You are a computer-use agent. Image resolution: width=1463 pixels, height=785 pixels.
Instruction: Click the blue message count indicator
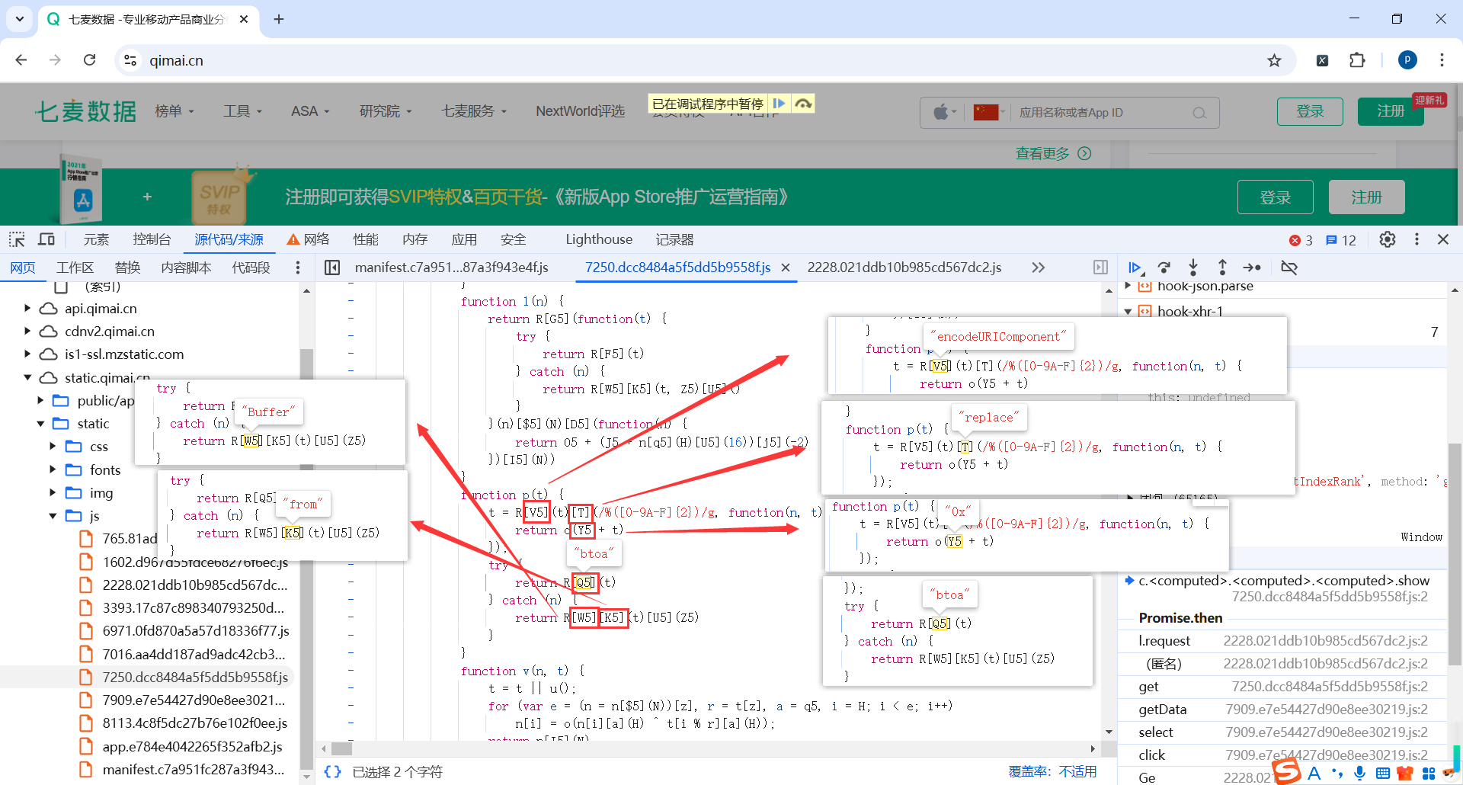coord(1341,240)
